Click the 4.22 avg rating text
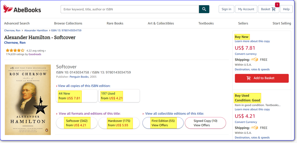This screenshot has height=143, width=297. point(35,51)
